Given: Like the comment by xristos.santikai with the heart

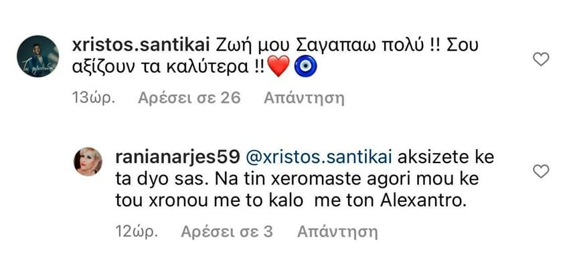Looking at the screenshot, I should pyautogui.click(x=541, y=59).
